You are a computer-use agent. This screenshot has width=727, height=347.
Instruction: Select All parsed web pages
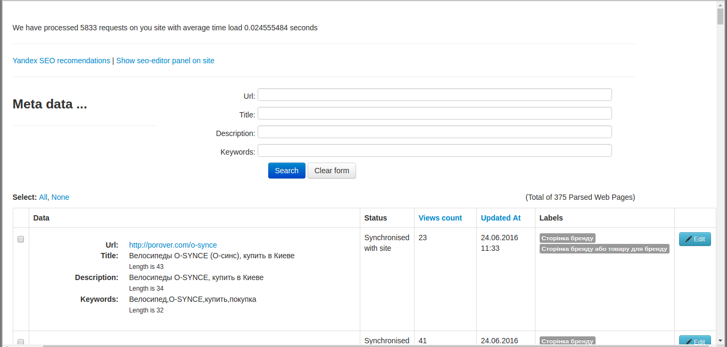(x=43, y=197)
